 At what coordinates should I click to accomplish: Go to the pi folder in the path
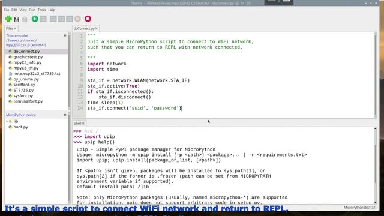[x=21, y=40]
